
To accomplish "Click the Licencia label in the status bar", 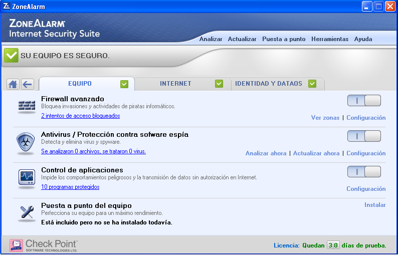I will coord(287,245).
